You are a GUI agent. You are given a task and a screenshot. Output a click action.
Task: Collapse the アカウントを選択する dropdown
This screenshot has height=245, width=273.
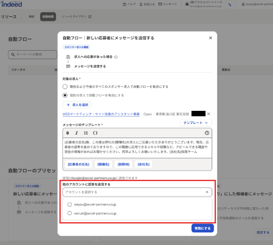[206, 192]
